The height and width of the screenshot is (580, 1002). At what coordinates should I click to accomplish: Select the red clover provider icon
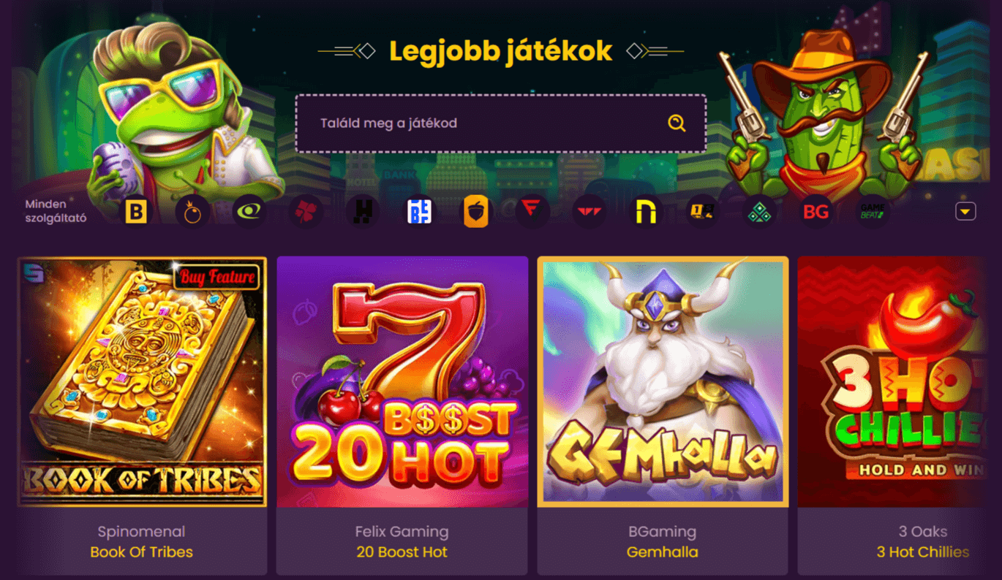coord(306,212)
